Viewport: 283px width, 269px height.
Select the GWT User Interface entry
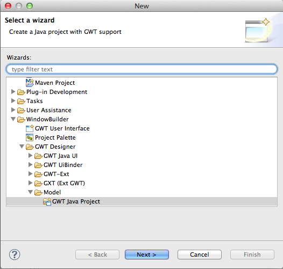coord(62,128)
